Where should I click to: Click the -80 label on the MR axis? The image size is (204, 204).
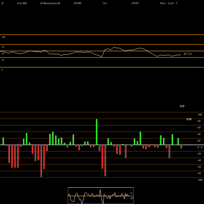(199, 173)
